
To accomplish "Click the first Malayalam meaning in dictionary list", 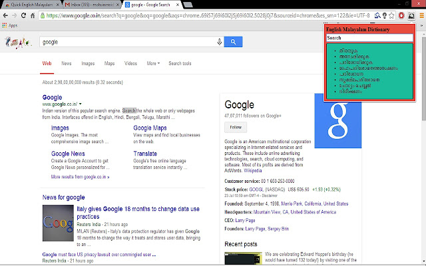I will coord(348,51).
